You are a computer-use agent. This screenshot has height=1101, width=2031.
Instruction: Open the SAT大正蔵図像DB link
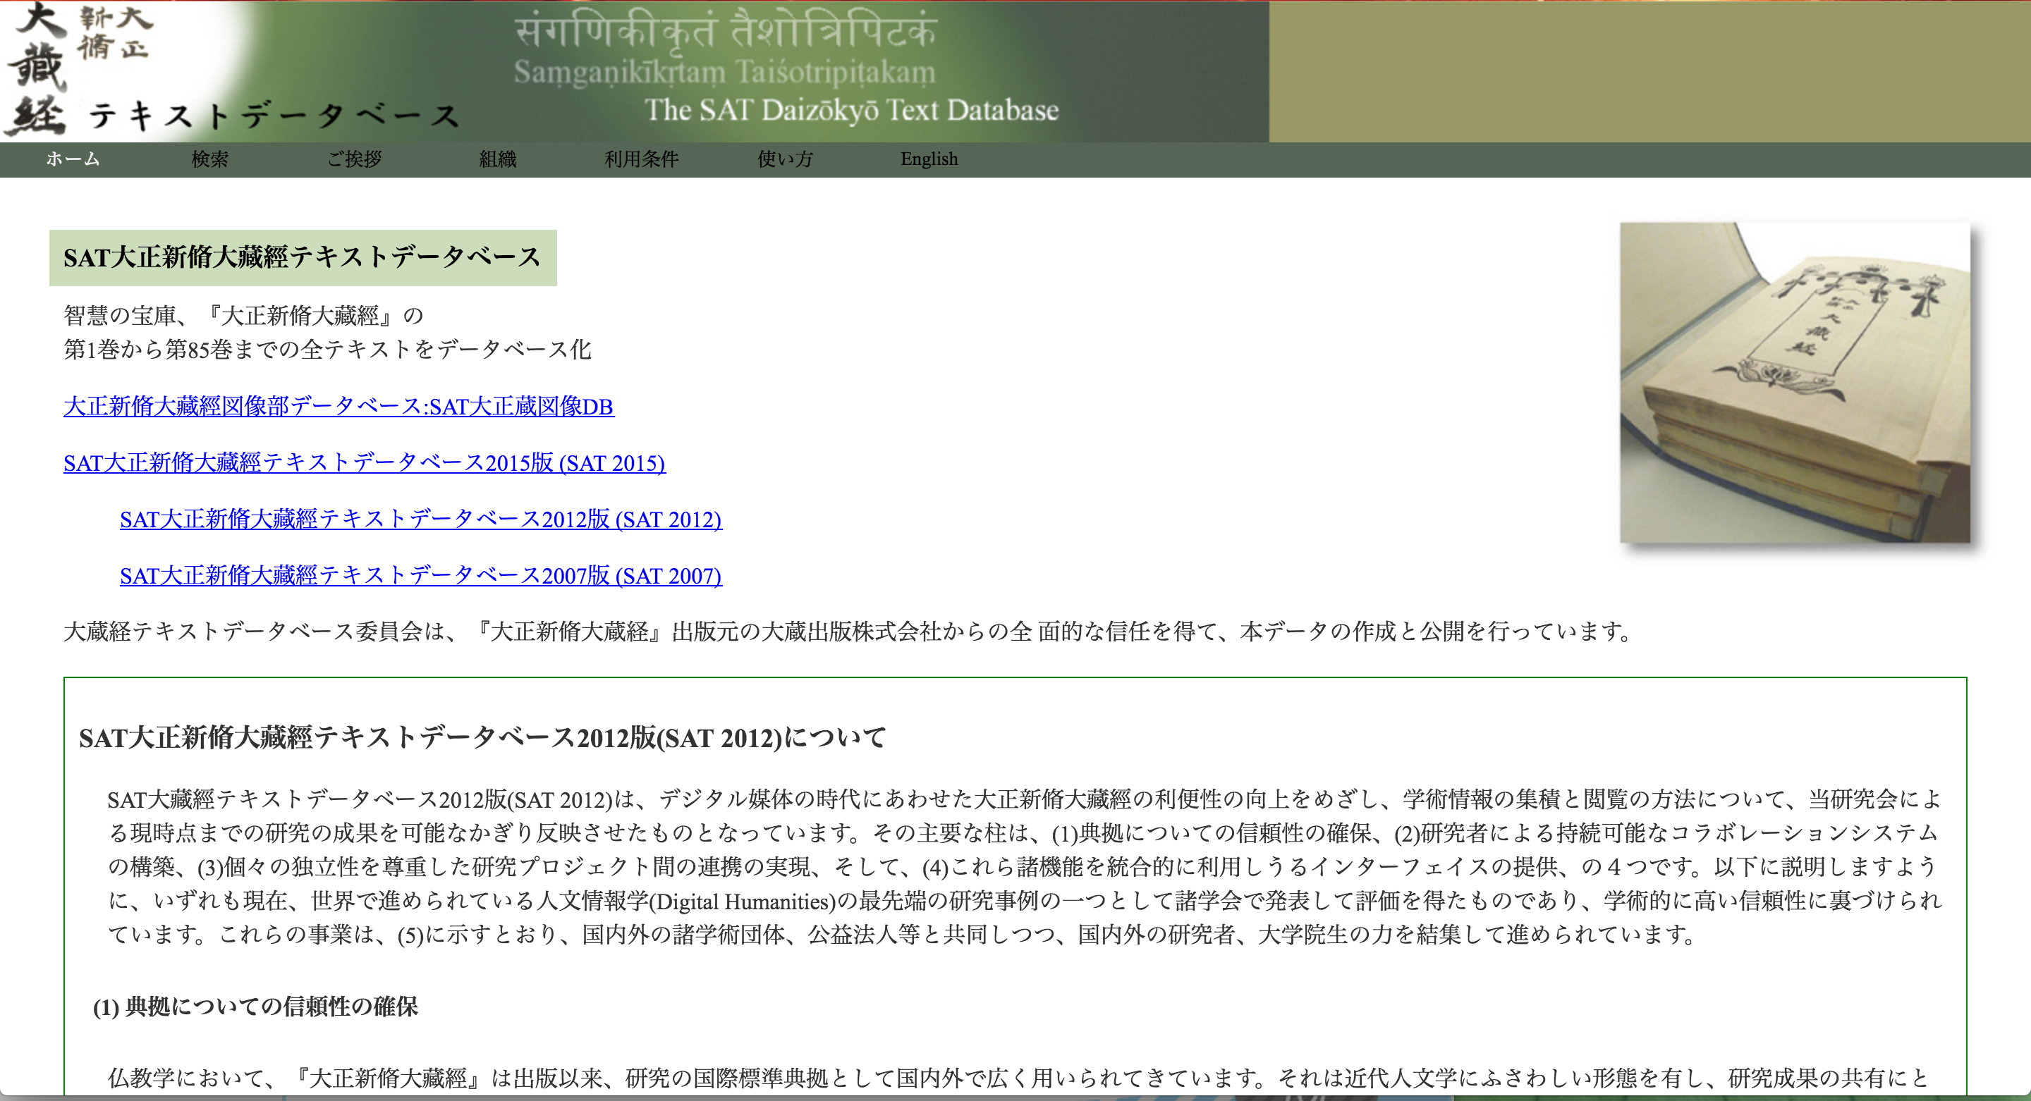pos(338,406)
